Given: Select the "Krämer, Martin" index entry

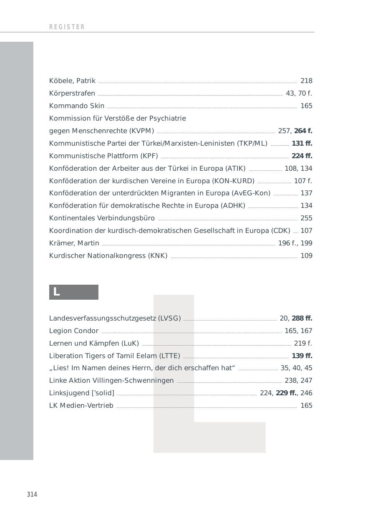Looking at the screenshot, I should (x=74, y=243).
